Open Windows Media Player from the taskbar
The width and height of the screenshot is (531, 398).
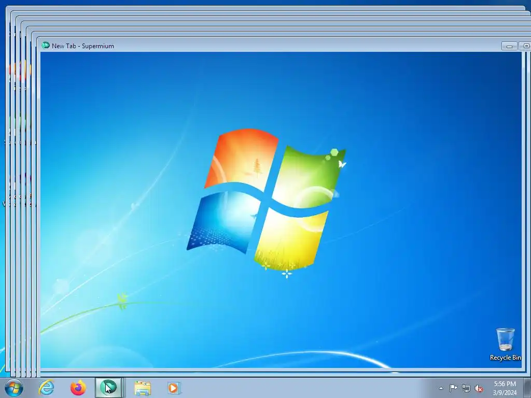coord(173,388)
